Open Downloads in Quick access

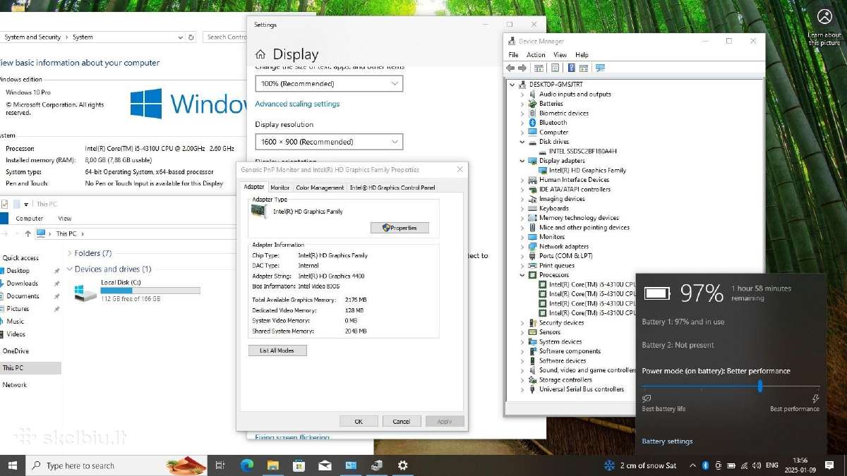[x=22, y=283]
